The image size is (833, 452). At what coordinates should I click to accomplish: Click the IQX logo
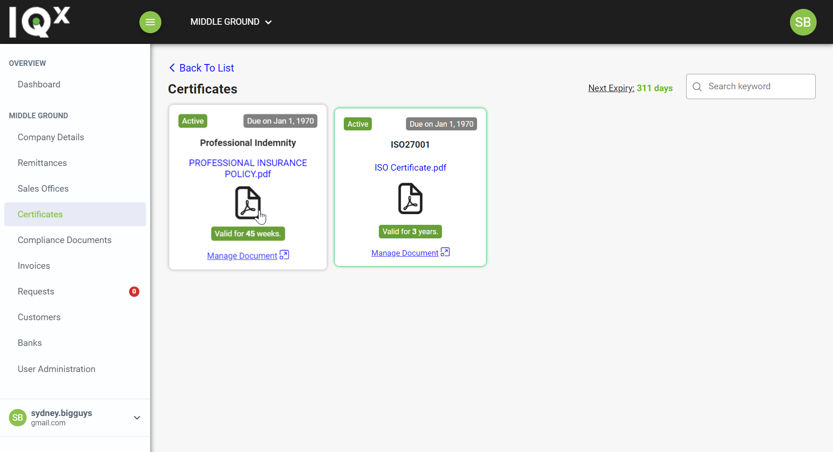click(x=39, y=21)
